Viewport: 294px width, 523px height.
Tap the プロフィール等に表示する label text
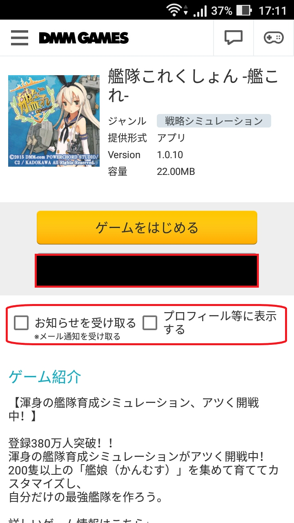220,322
